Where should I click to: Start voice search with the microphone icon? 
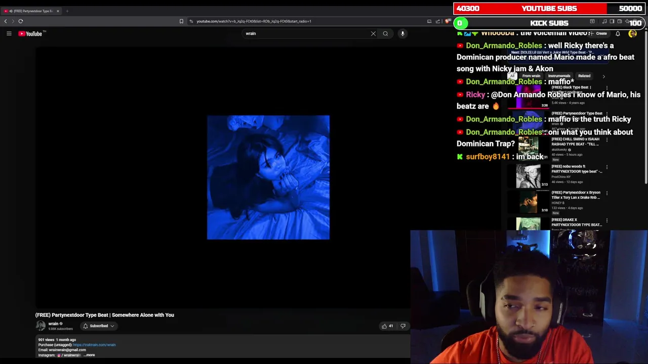[x=402, y=33]
